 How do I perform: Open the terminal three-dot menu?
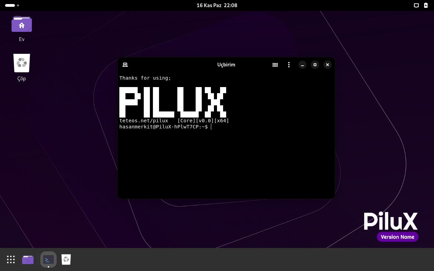point(289,65)
